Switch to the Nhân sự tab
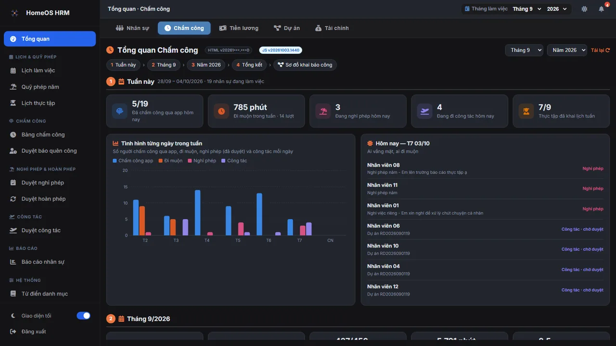 tap(132, 28)
